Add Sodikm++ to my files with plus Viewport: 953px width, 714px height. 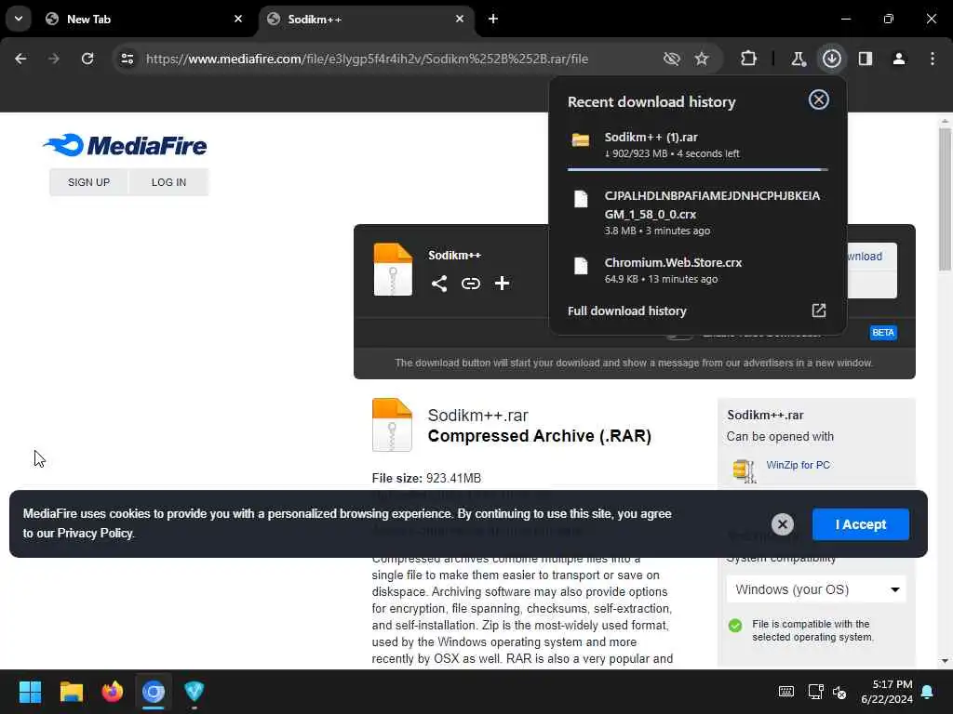coord(502,284)
